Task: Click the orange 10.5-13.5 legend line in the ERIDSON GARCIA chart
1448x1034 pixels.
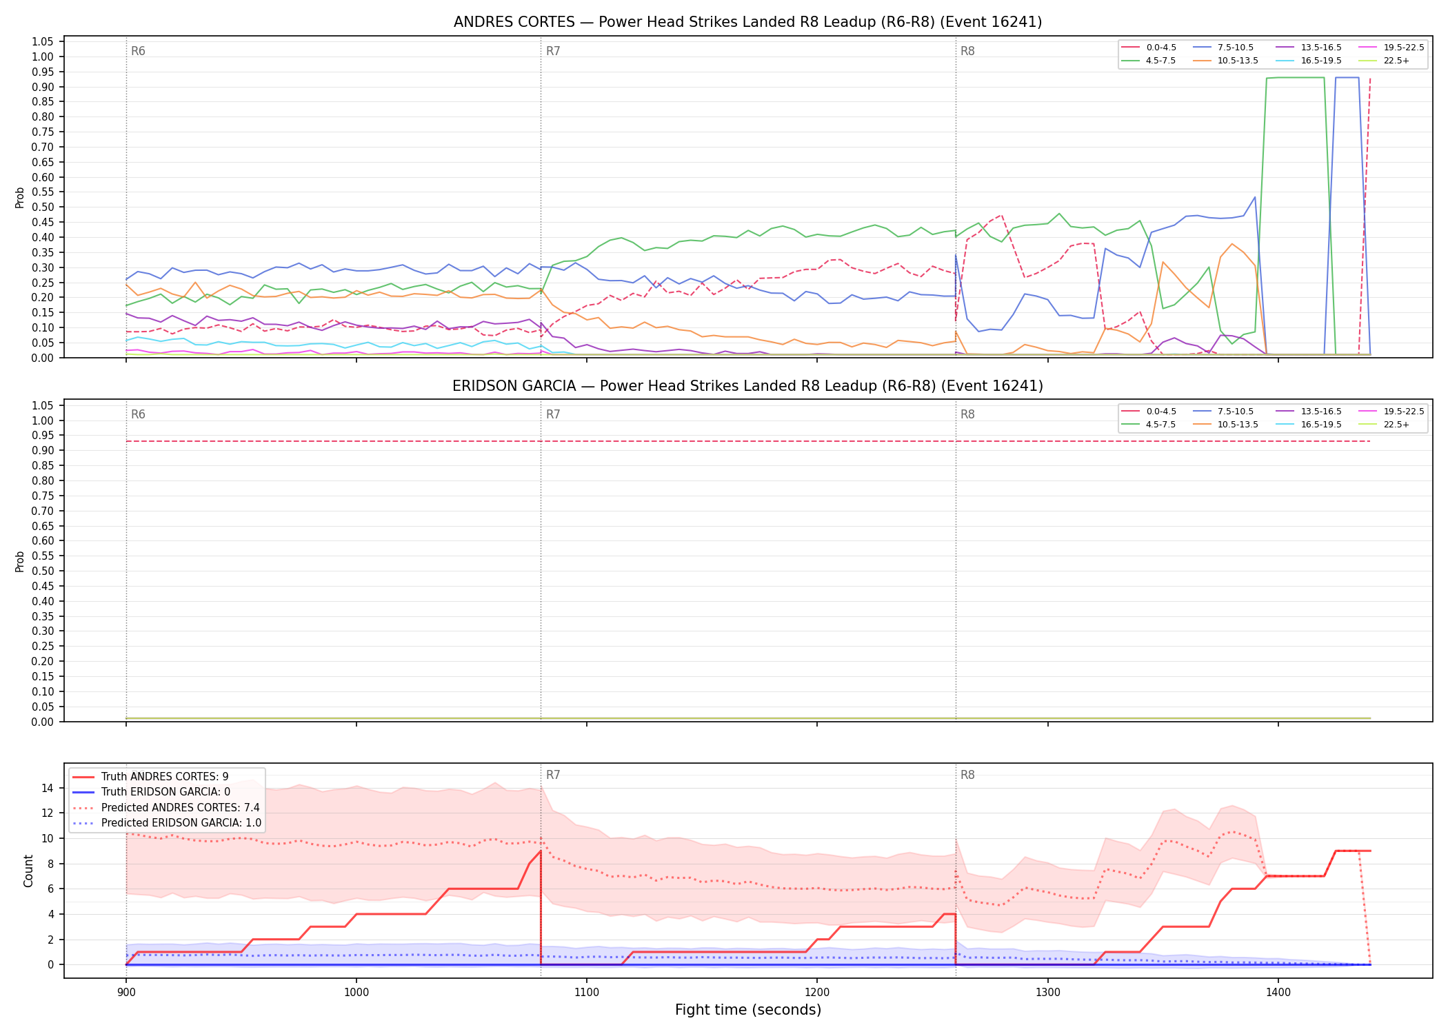Action: pyautogui.click(x=1203, y=425)
